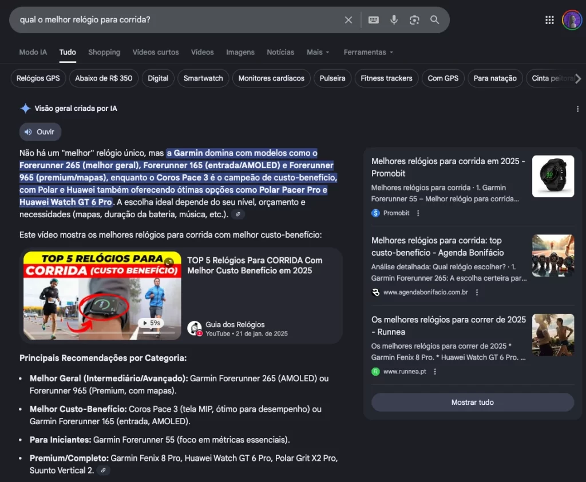Click the magnifying glass search button
This screenshot has height=482, width=586.
(x=435, y=20)
